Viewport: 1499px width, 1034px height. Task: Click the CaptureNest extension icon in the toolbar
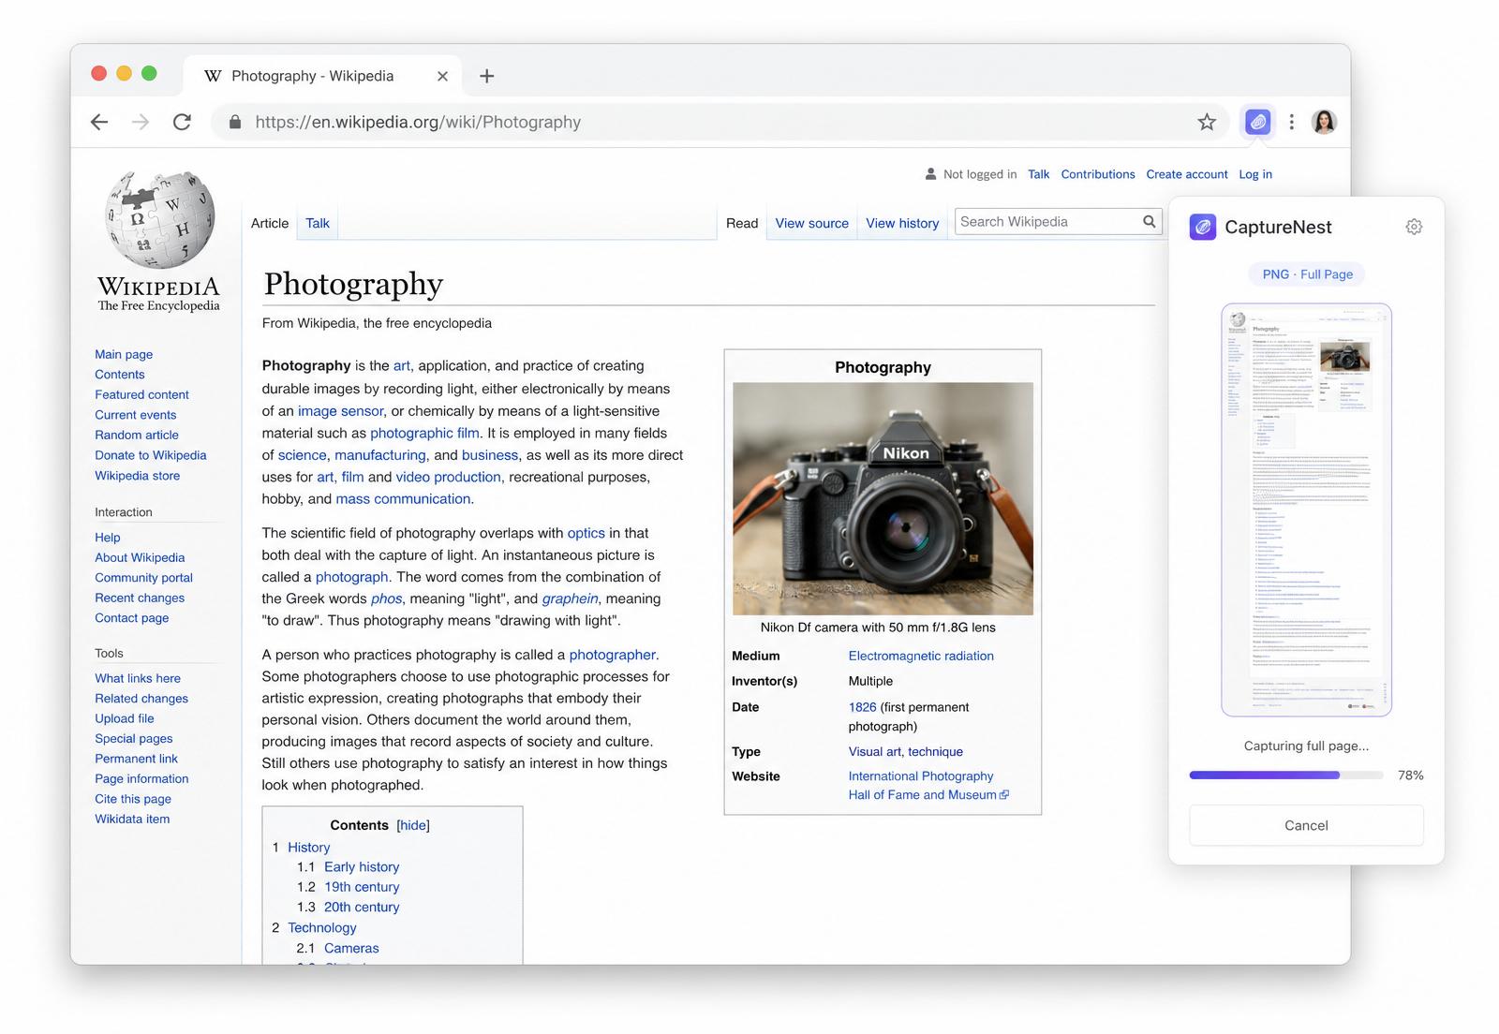pyautogui.click(x=1257, y=122)
